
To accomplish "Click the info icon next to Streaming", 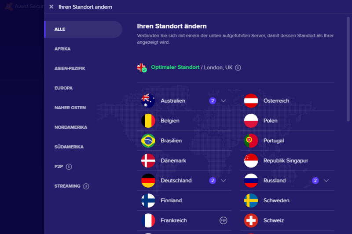I will click(x=86, y=186).
